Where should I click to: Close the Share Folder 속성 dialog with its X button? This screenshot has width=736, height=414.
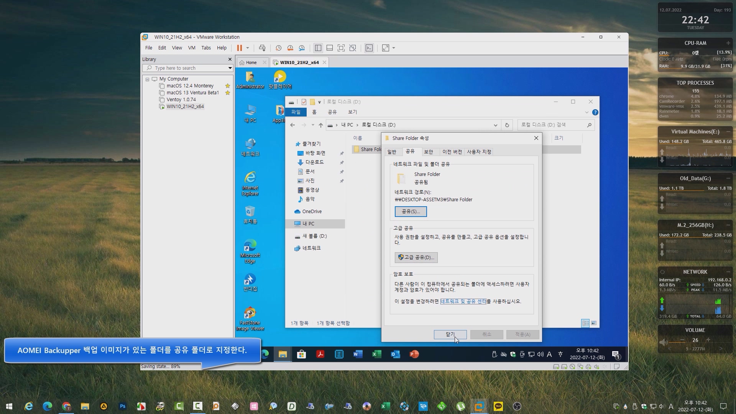(536, 138)
